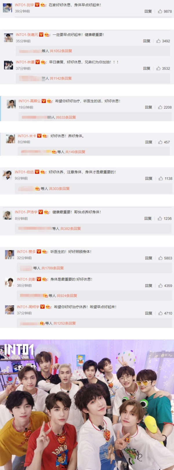Open INTO1-周柯宇's username link

tap(28, 307)
